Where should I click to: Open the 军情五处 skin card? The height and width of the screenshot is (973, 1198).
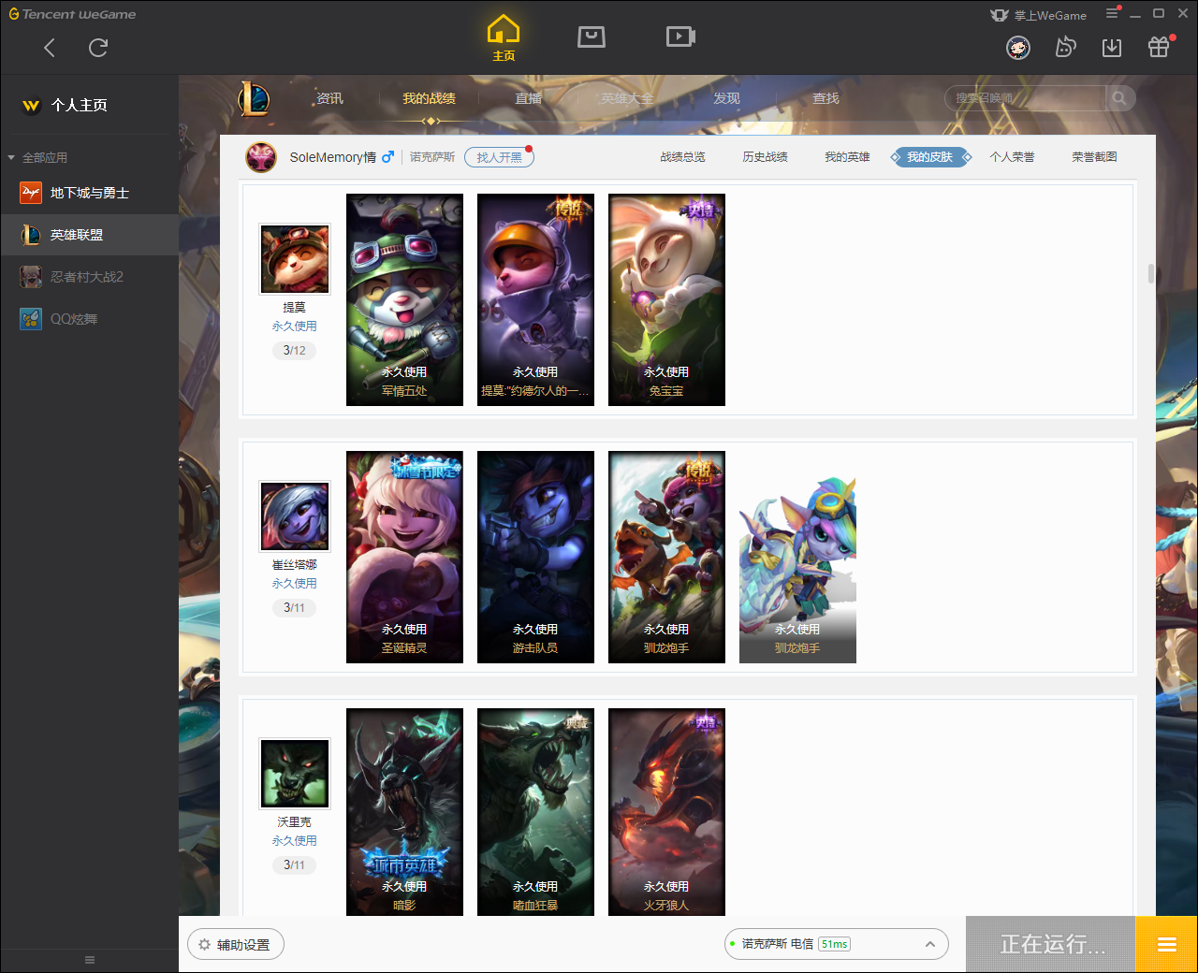pyautogui.click(x=404, y=299)
